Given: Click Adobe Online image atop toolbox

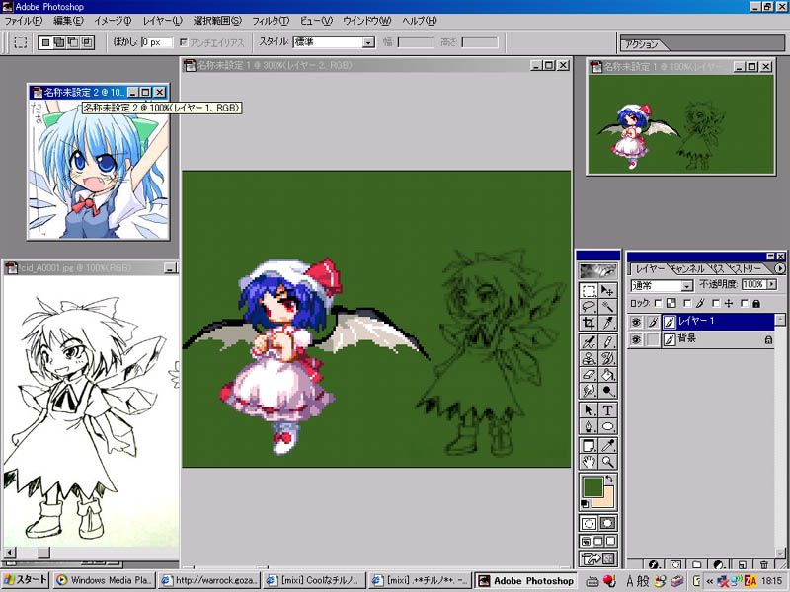Looking at the screenshot, I should click(598, 270).
